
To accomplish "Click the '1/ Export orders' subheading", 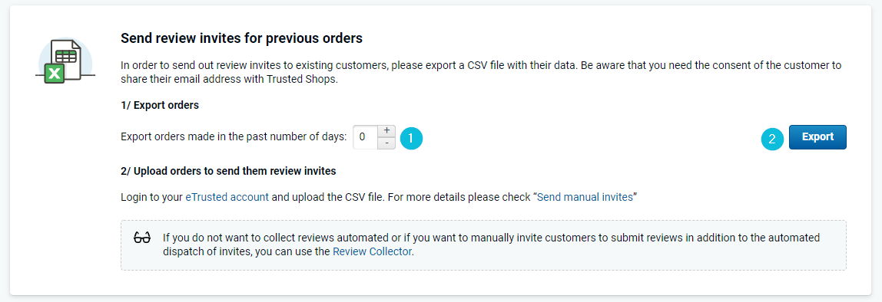I will tap(160, 106).
